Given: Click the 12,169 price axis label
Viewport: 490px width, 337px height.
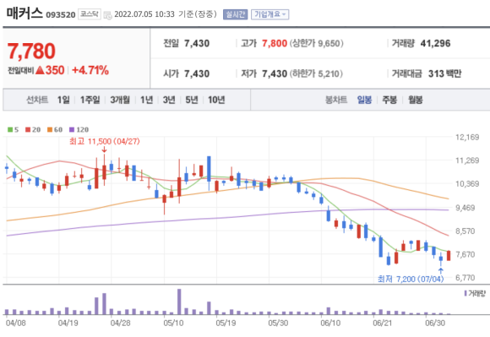Looking at the screenshot, I should tap(467, 137).
